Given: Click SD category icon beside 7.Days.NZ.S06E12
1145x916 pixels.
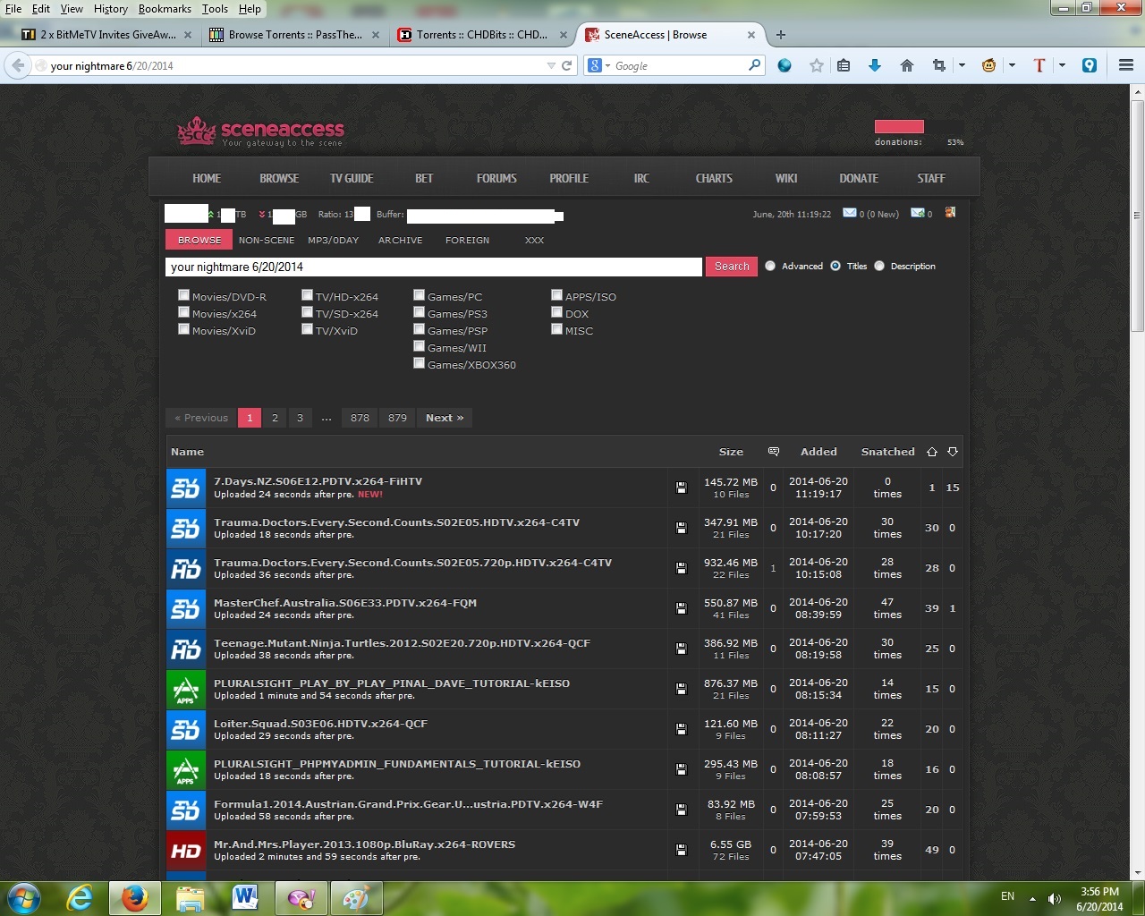Looking at the screenshot, I should pos(186,488).
